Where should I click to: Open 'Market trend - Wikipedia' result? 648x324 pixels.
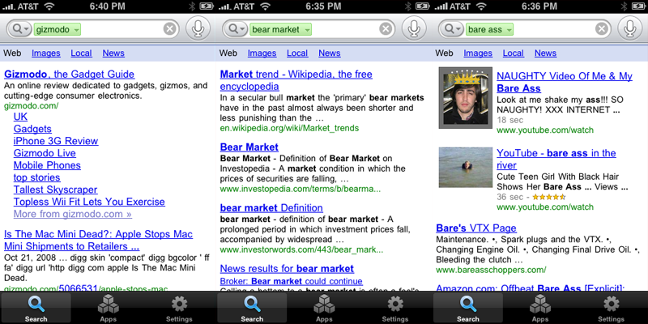[x=296, y=80]
